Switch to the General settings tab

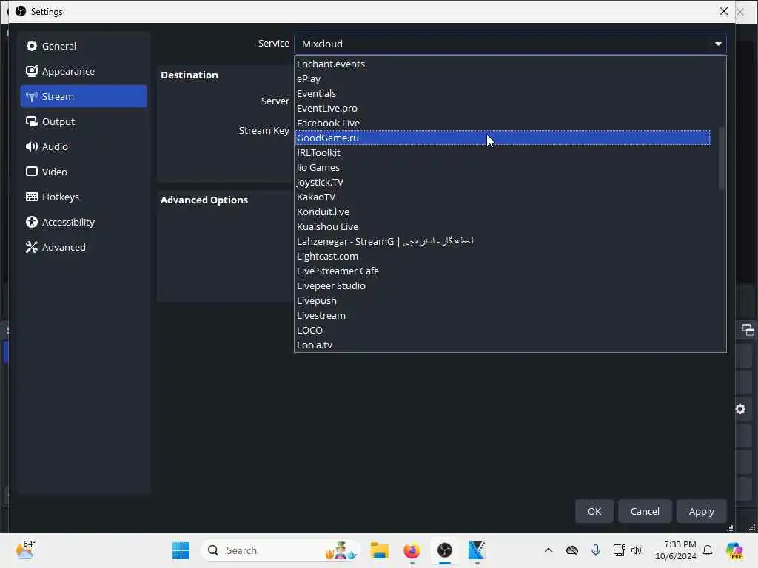tap(84, 46)
